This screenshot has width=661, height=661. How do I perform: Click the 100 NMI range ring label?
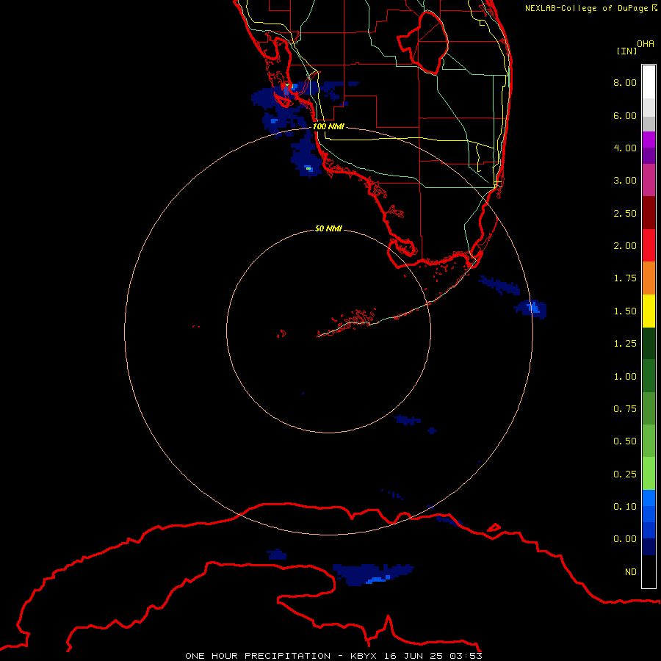328,126
